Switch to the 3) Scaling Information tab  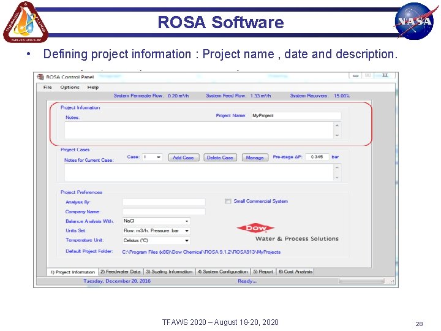(x=169, y=272)
